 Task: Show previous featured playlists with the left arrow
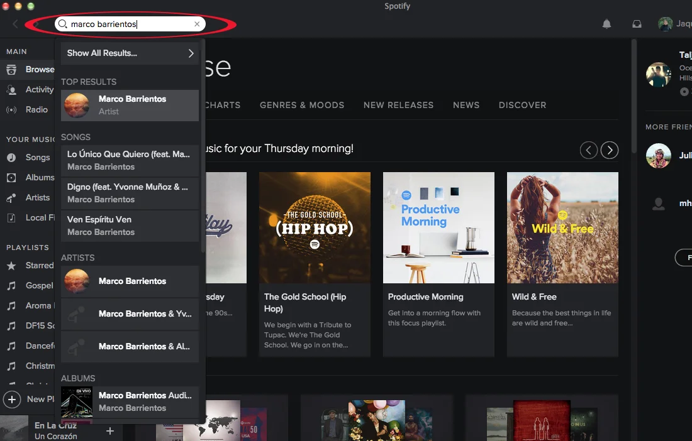(x=589, y=150)
